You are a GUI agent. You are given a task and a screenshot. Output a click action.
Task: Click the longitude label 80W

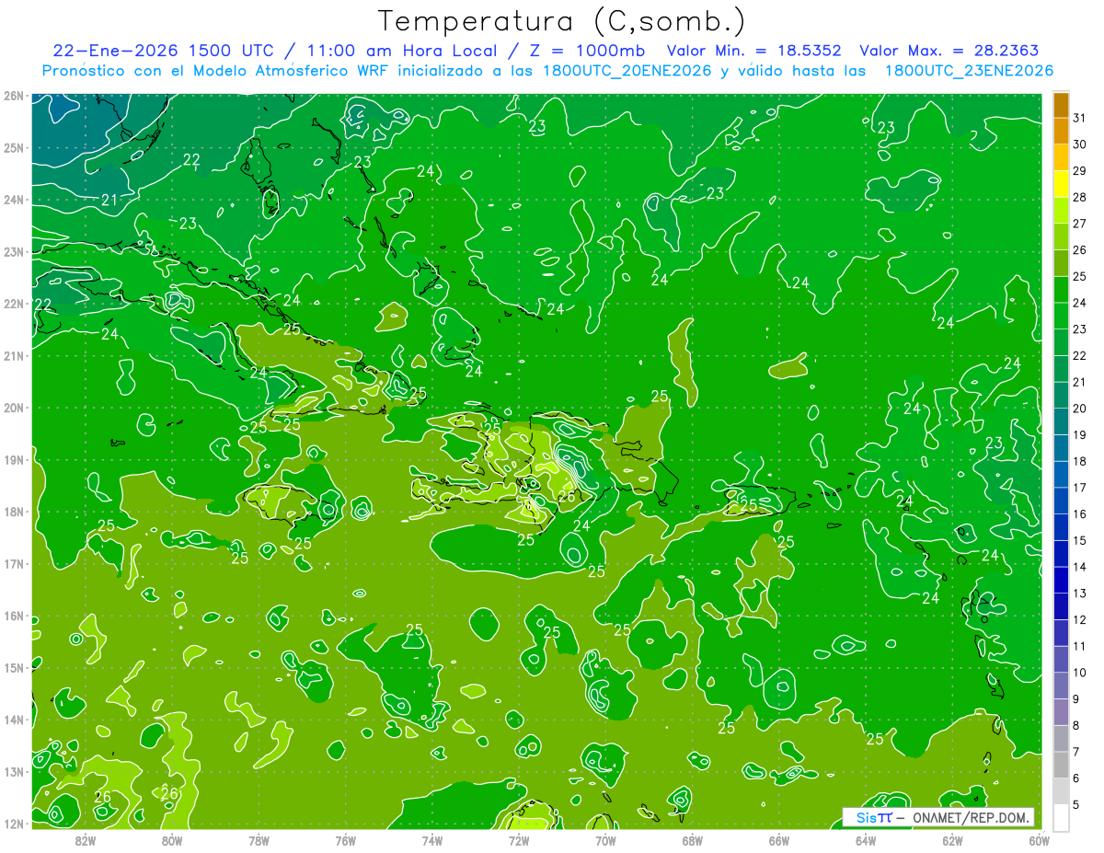[x=171, y=840]
